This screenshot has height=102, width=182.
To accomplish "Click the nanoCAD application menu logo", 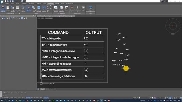I will pyautogui.click(x=2, y=2).
